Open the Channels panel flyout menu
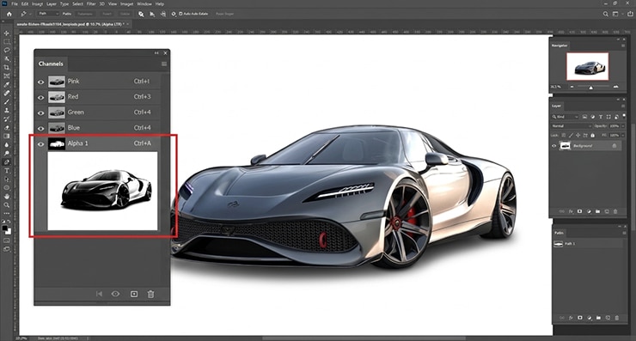 pyautogui.click(x=164, y=64)
